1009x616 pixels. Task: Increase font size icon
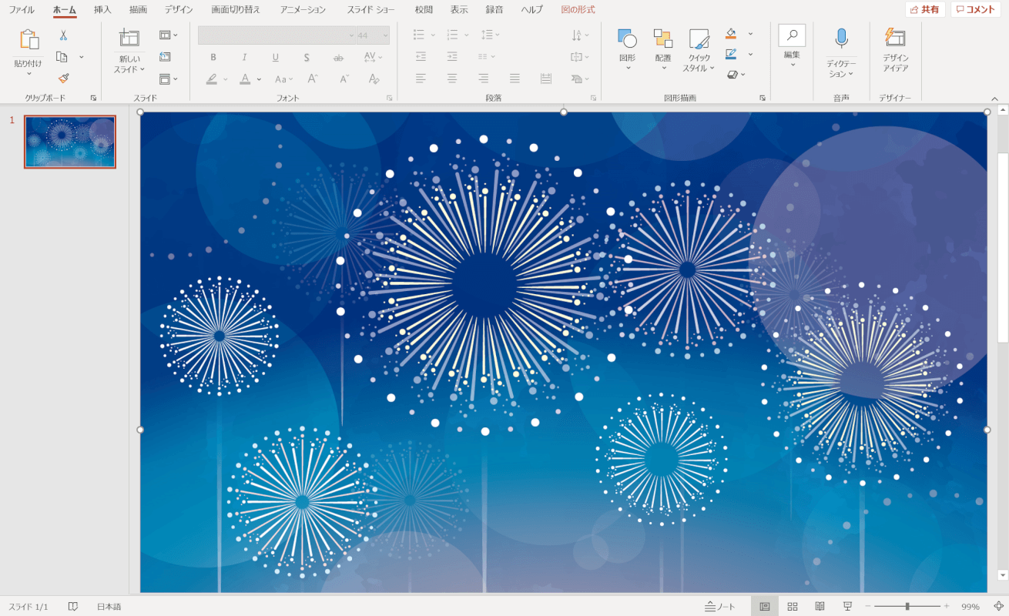coord(313,79)
